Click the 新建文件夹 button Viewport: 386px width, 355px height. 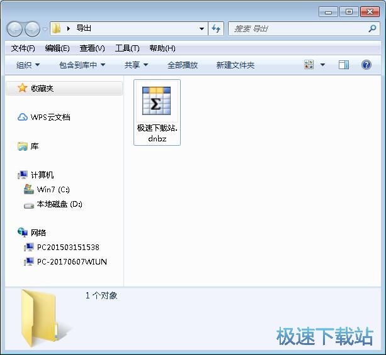pos(236,65)
